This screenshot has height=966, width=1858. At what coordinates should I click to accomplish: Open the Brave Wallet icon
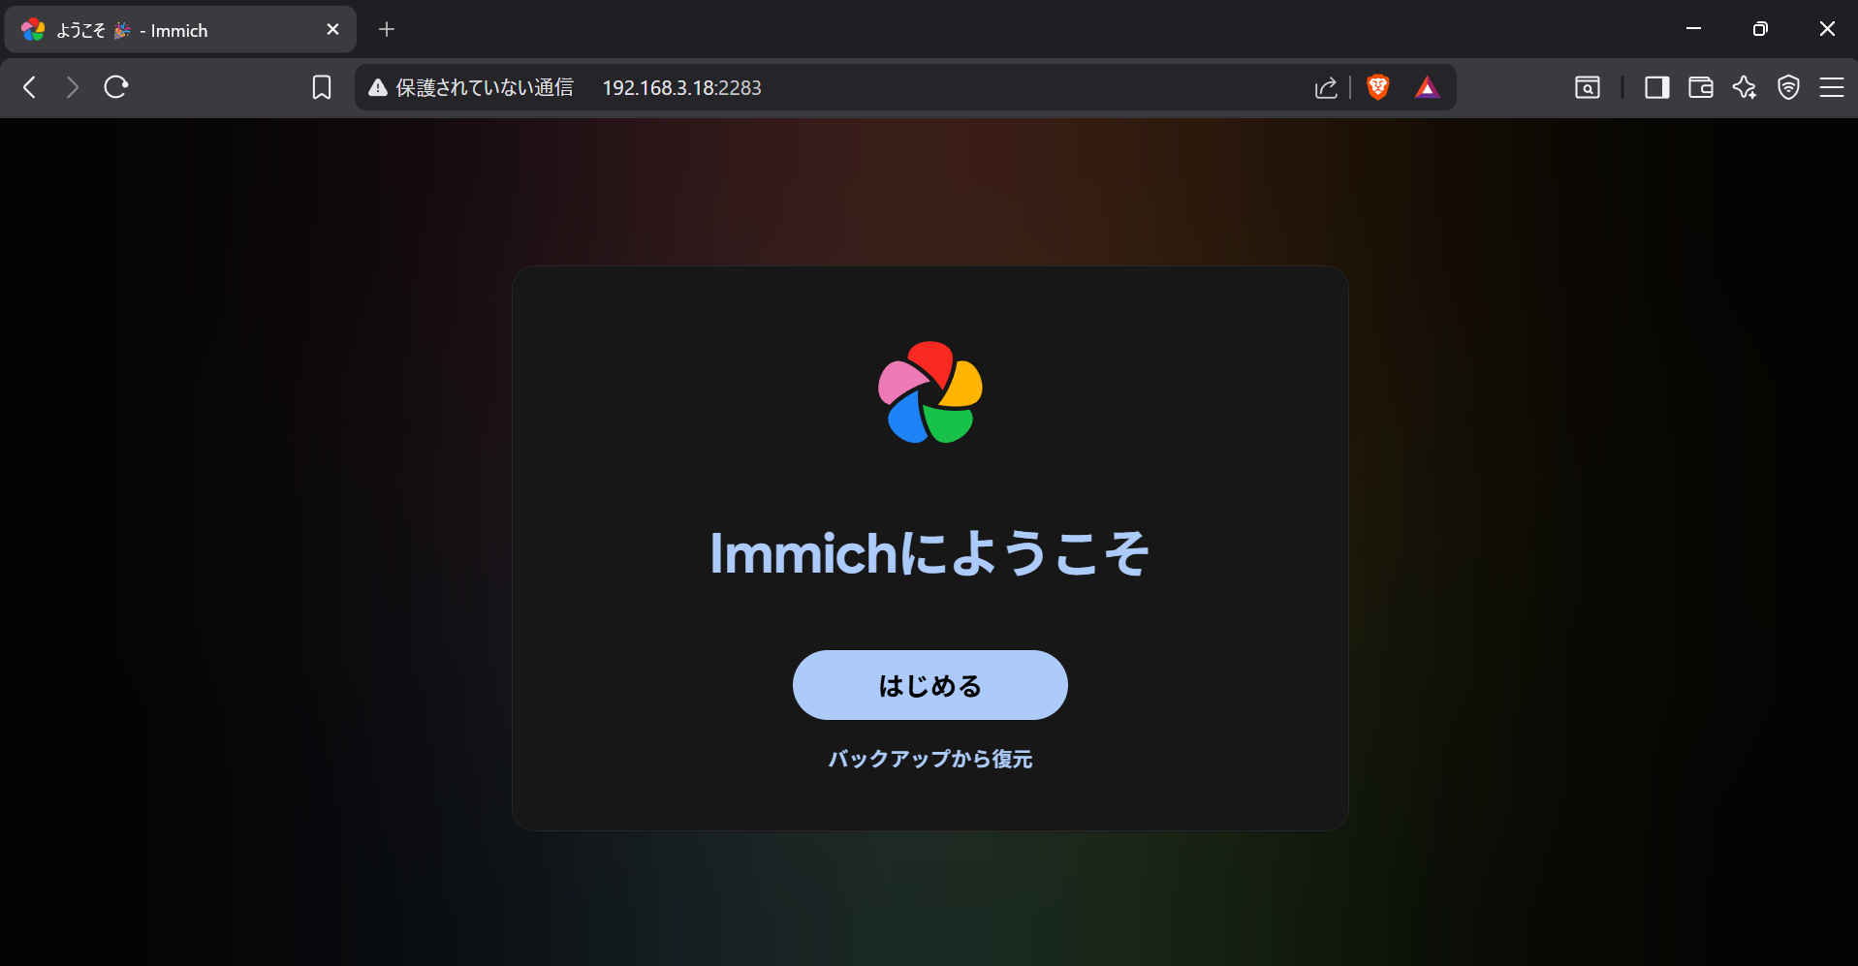[x=1700, y=87]
